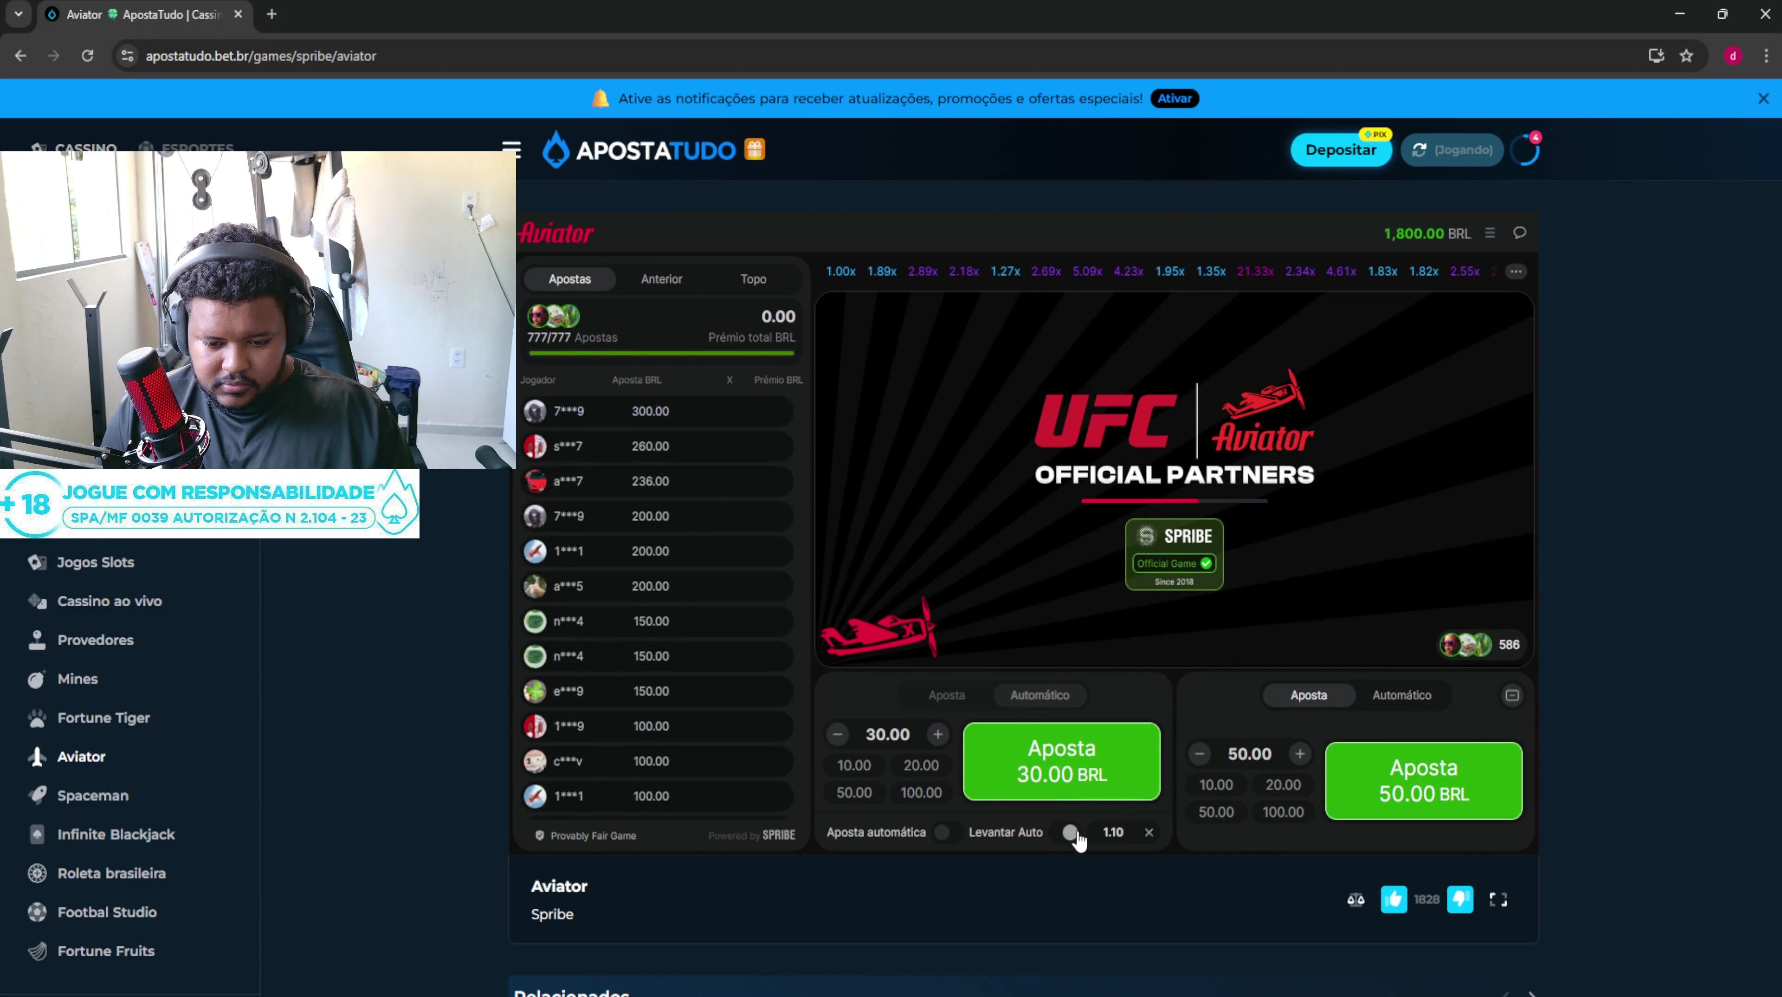
Task: Open Mines in the sidebar
Action: coord(62,679)
